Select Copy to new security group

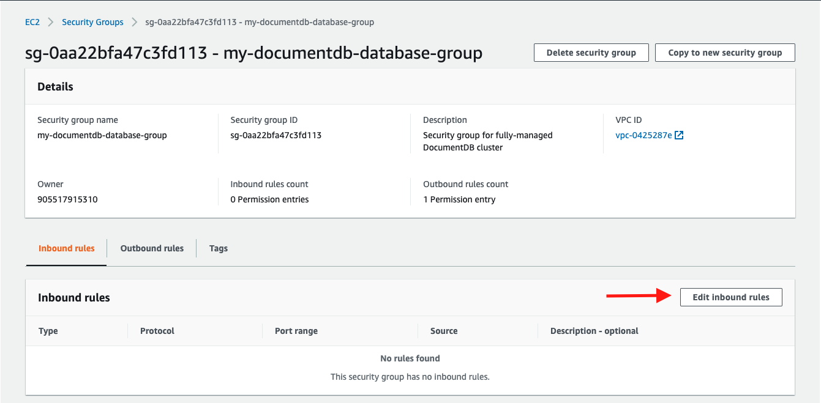point(725,53)
